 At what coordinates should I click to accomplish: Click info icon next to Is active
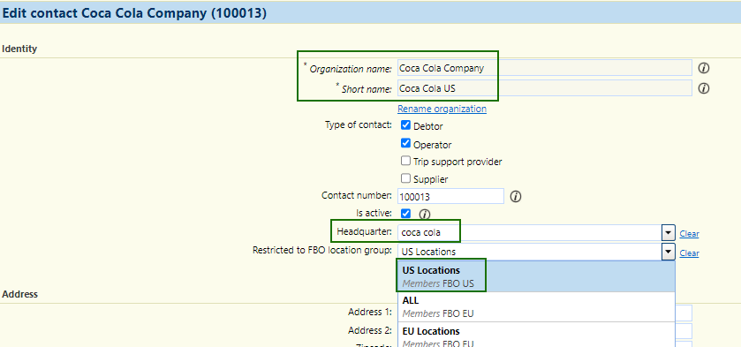click(424, 215)
